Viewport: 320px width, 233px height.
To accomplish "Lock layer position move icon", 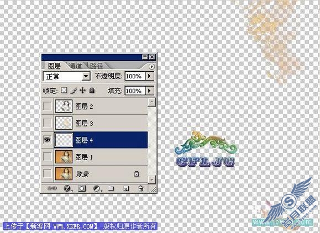I will [x=82, y=91].
